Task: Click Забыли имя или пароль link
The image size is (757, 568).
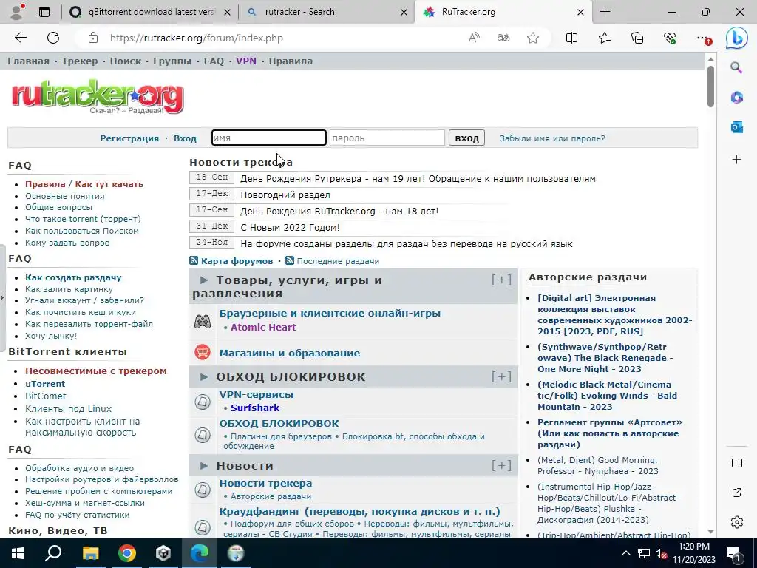Action: [x=551, y=138]
